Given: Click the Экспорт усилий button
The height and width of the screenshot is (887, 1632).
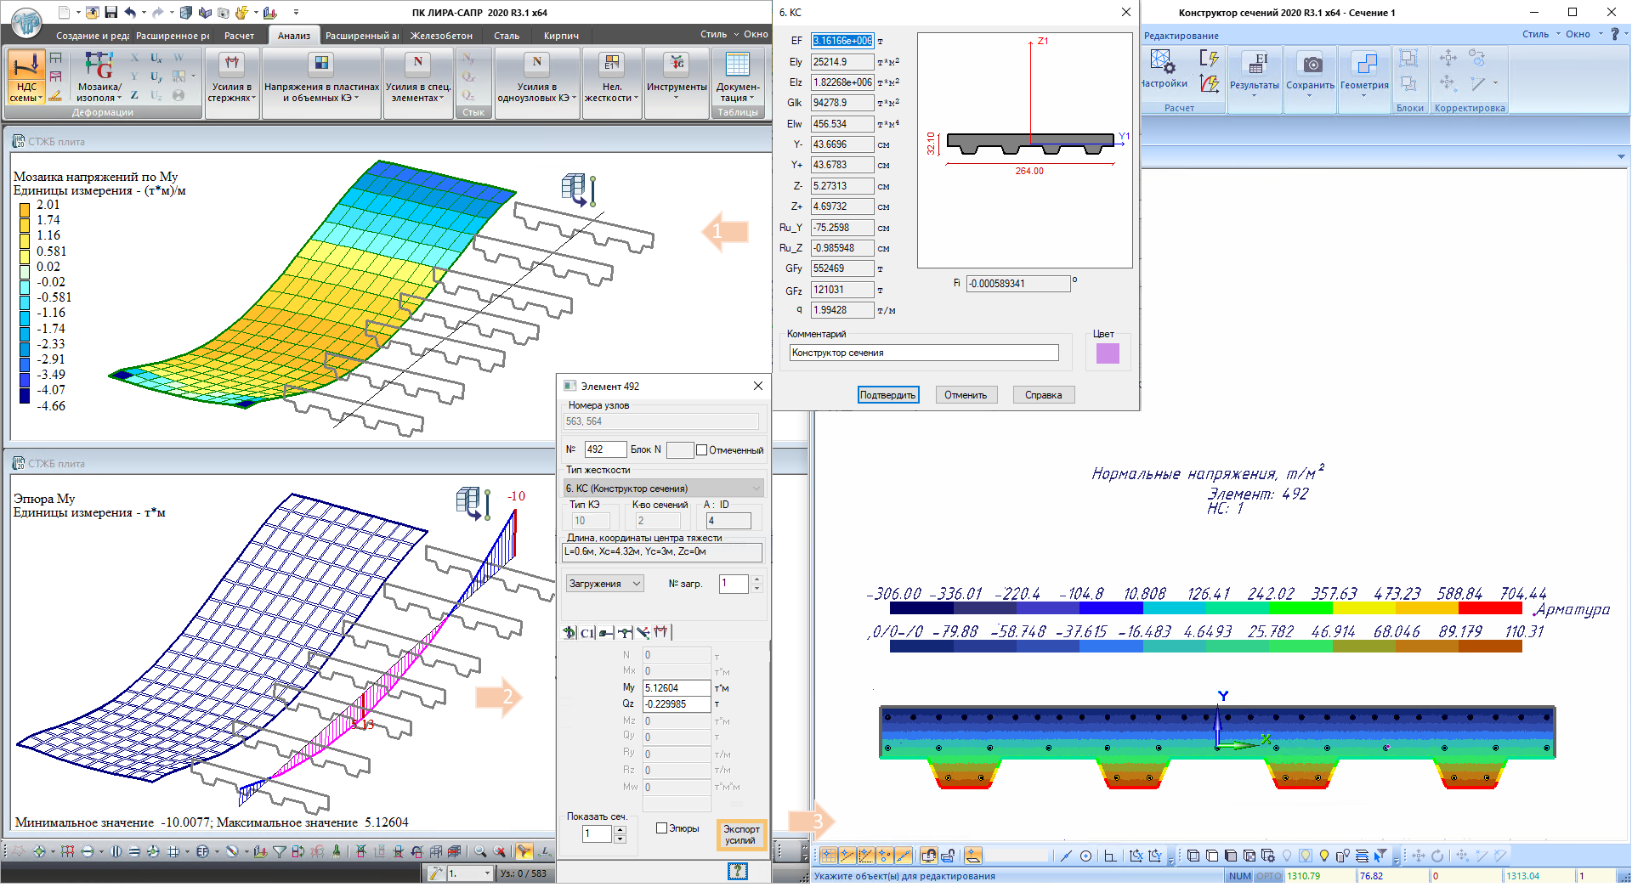Looking at the screenshot, I should (740, 834).
